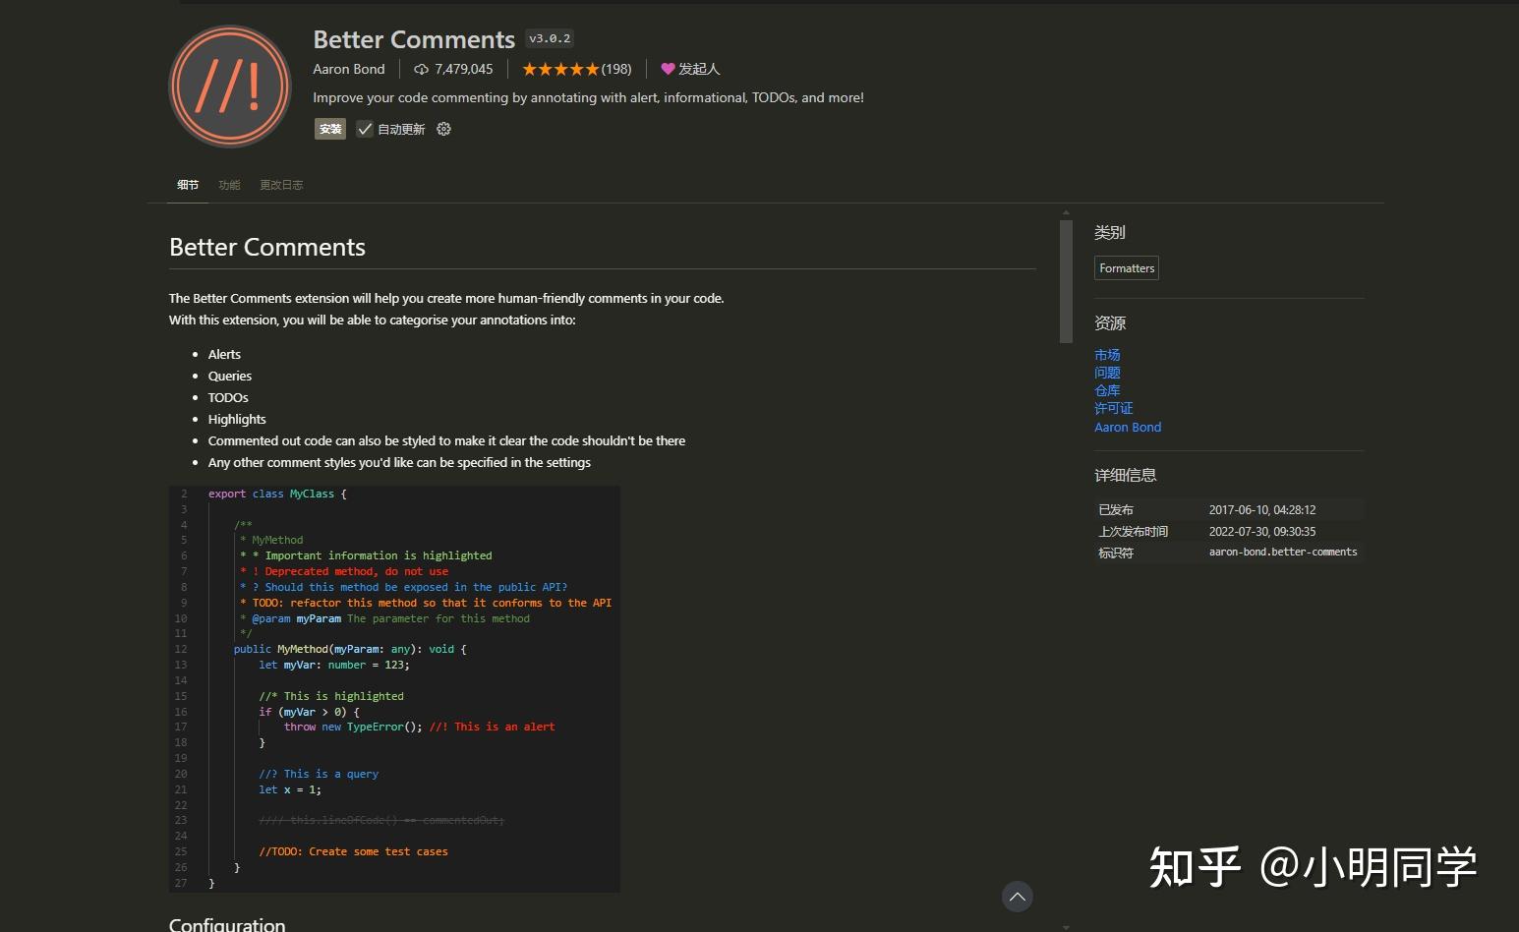Click the five-star rating
The height and width of the screenshot is (932, 1519).
pos(560,69)
